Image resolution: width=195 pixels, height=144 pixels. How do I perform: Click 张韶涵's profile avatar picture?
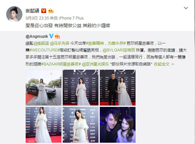(14, 14)
